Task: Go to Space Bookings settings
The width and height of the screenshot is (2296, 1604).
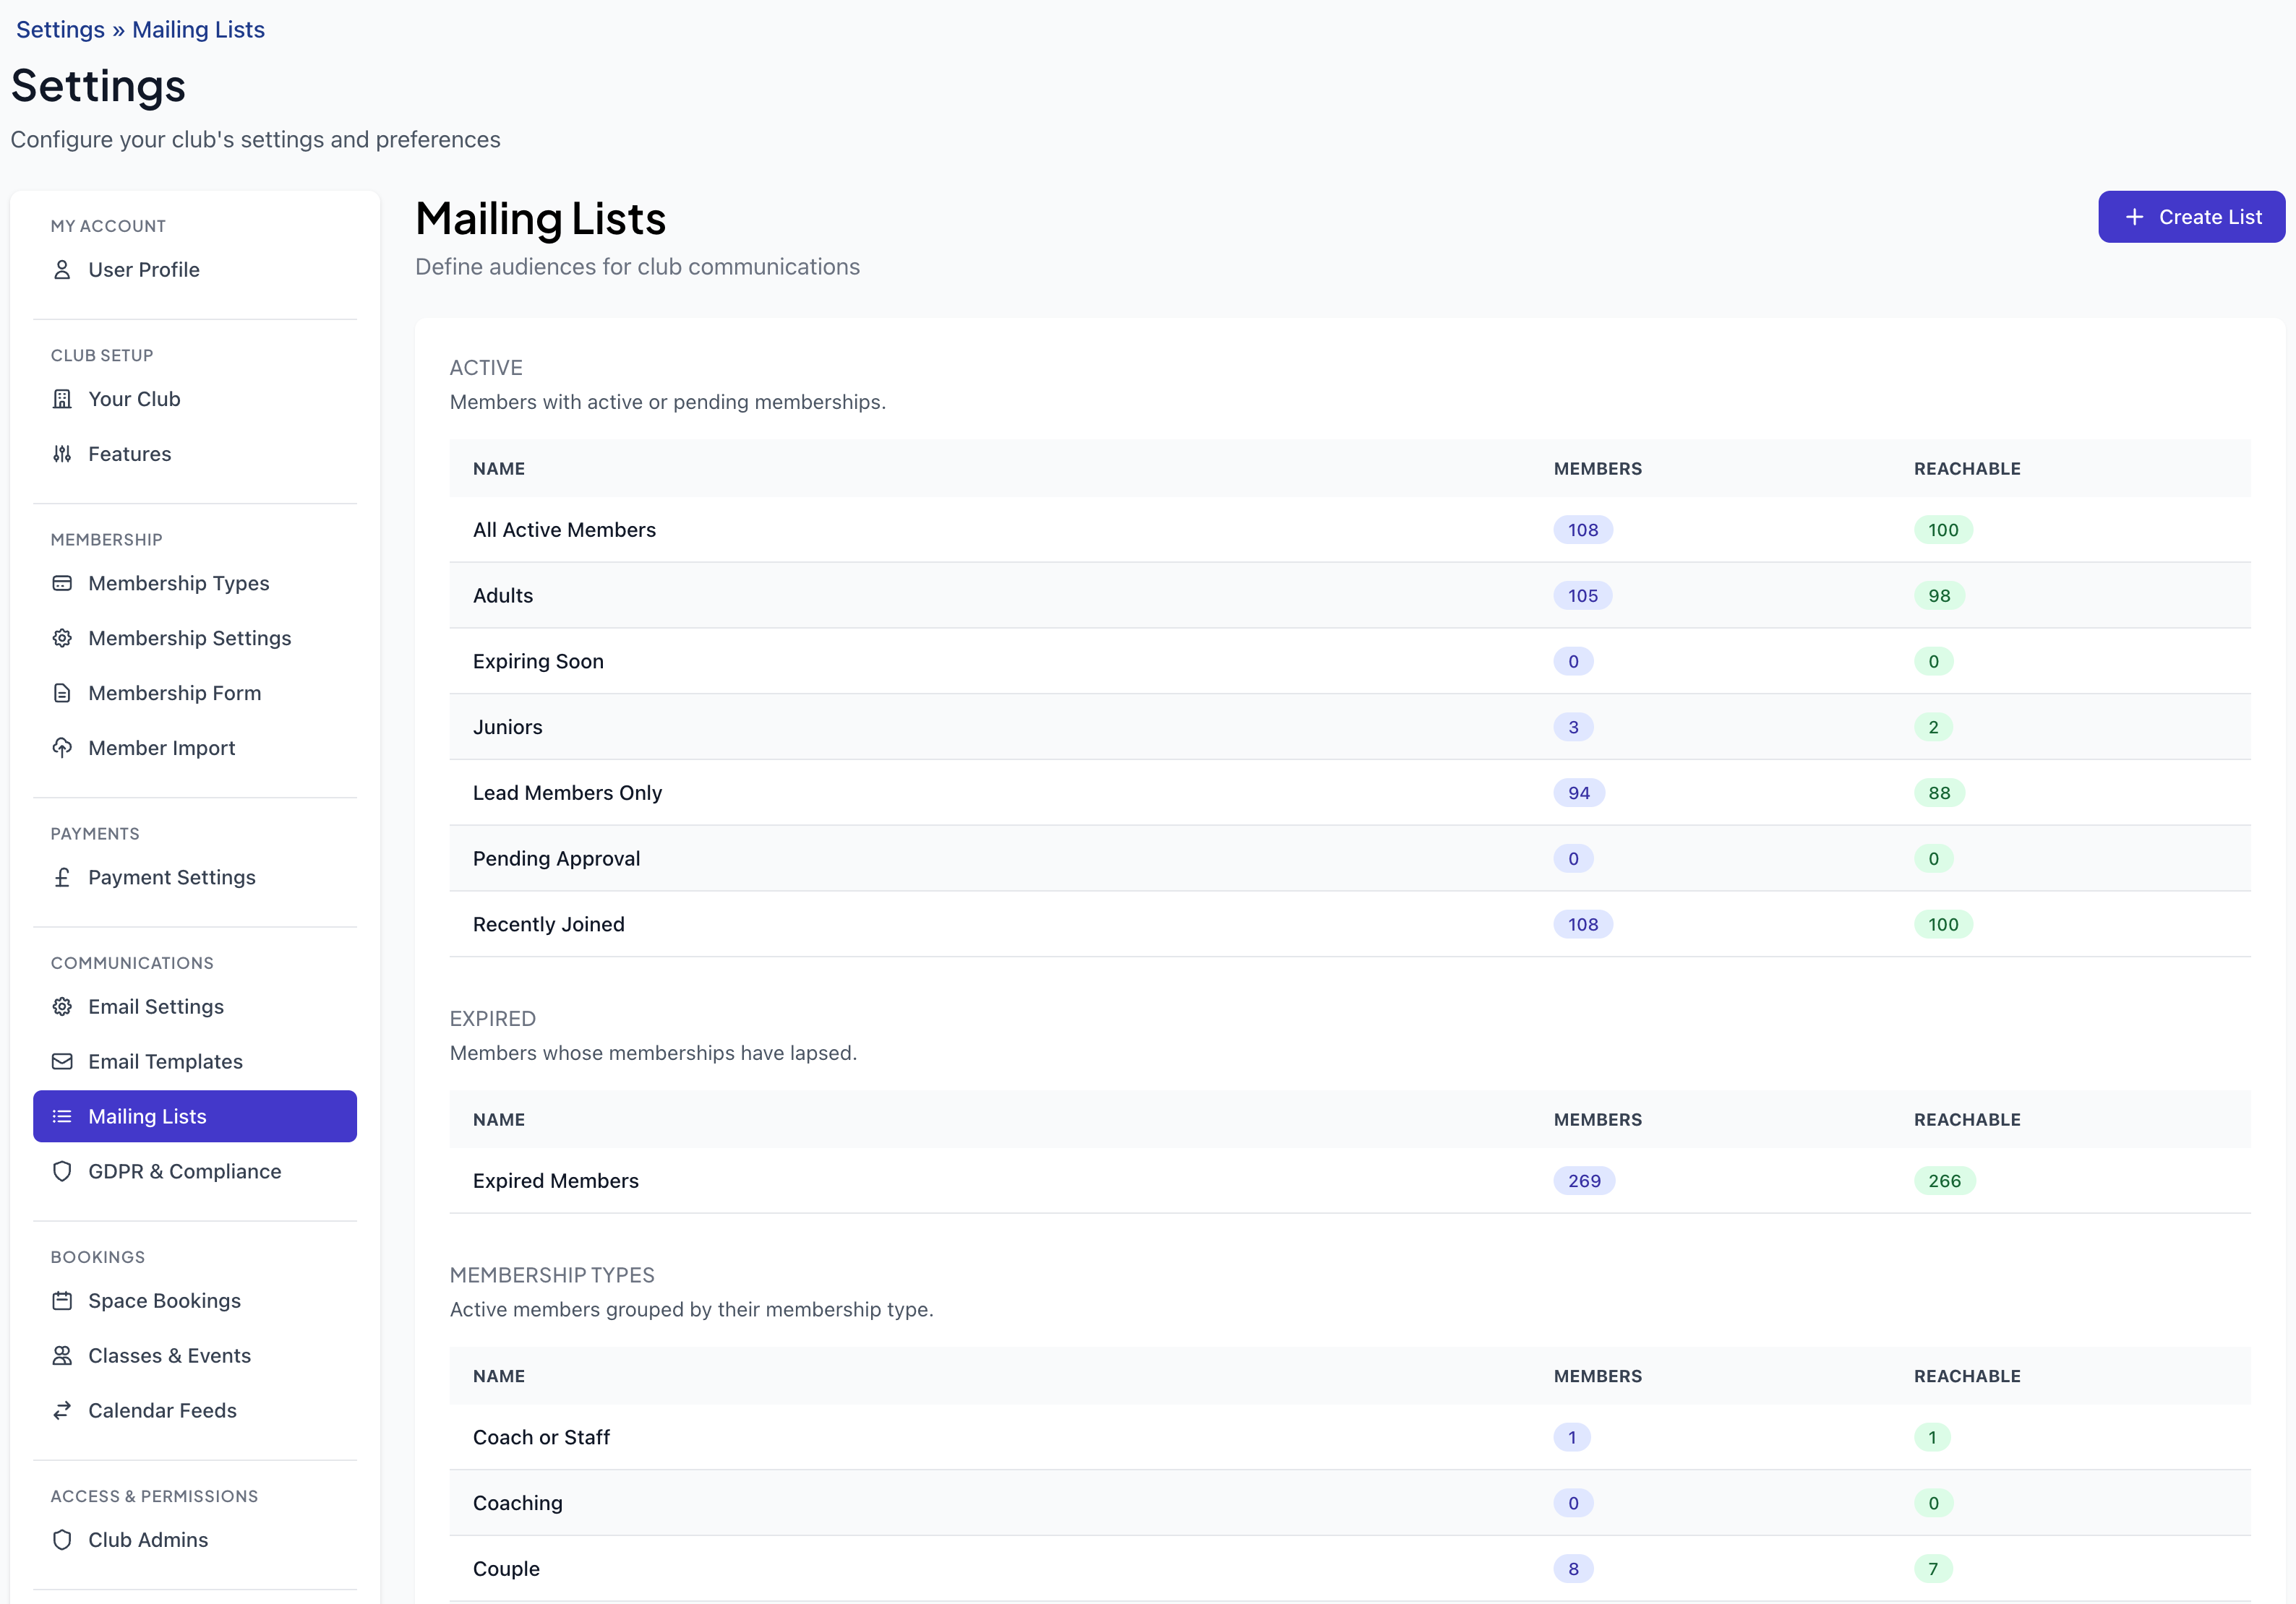Action: point(195,1301)
